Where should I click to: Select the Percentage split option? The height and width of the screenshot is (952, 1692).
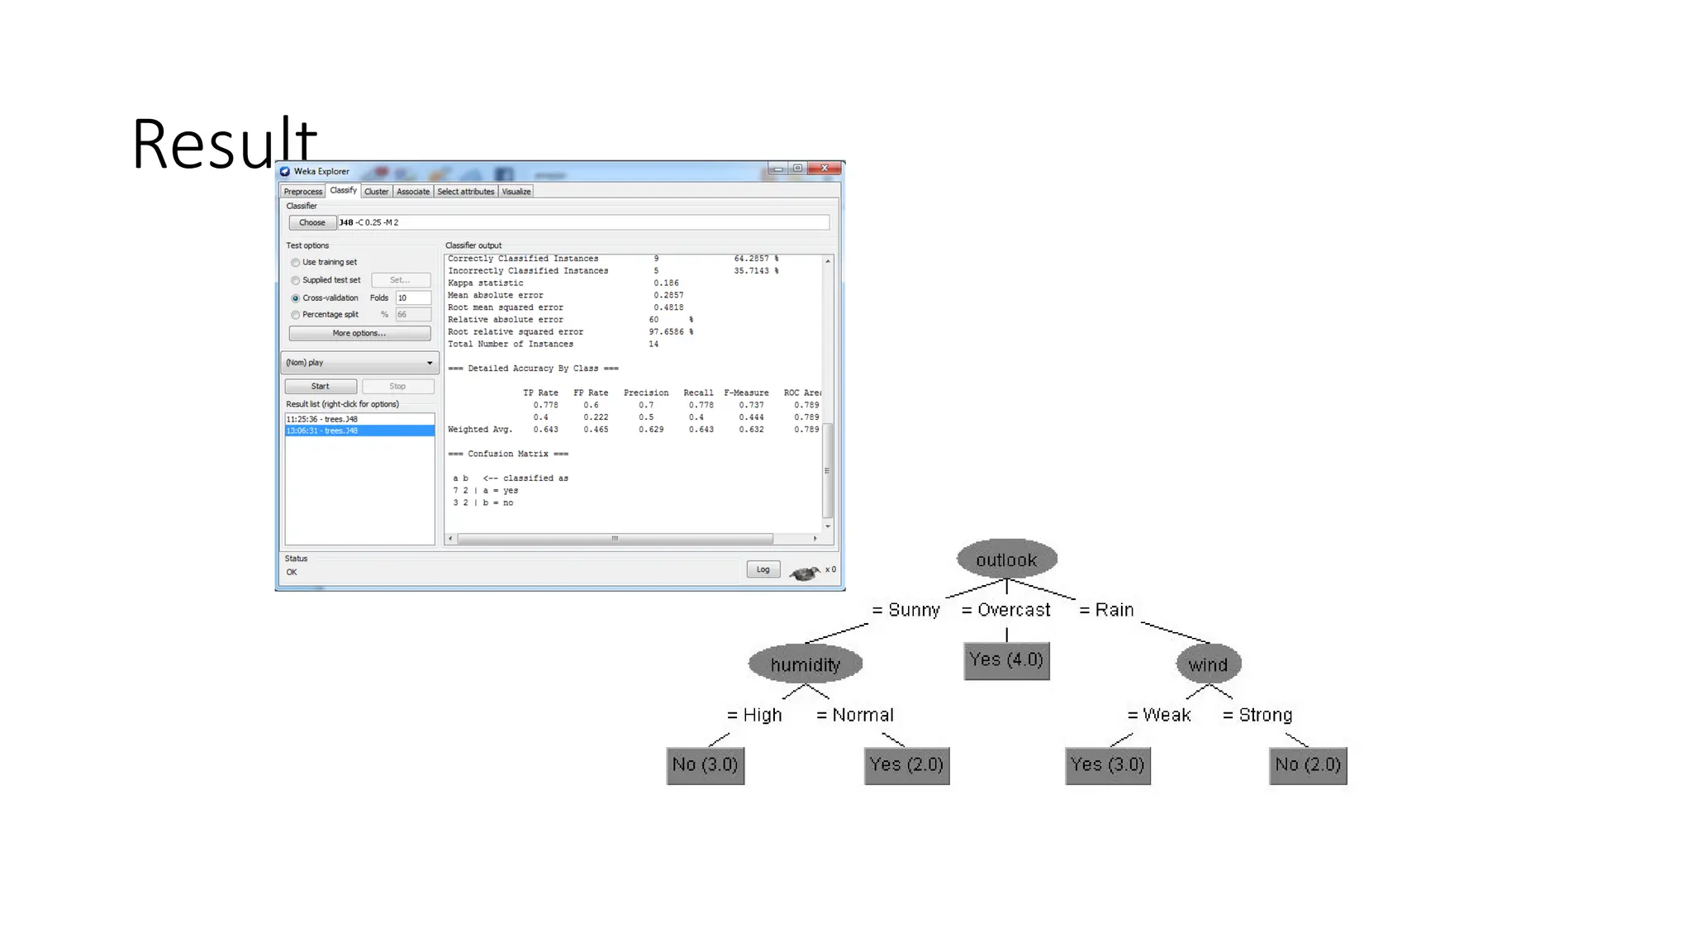pos(296,315)
